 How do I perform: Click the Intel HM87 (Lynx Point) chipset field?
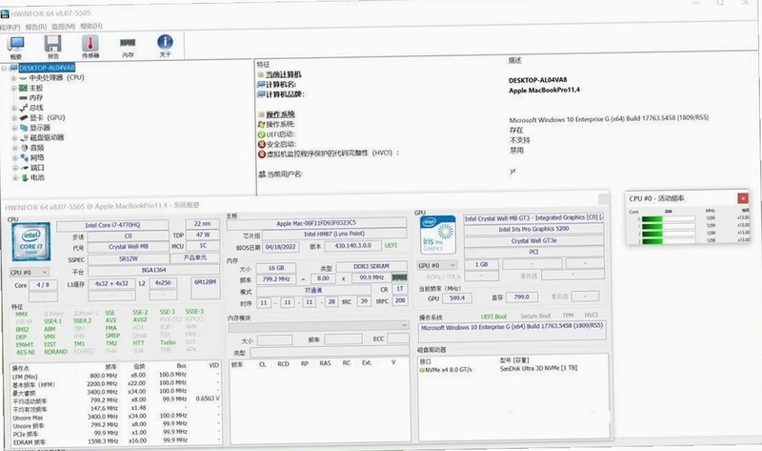[x=334, y=234]
